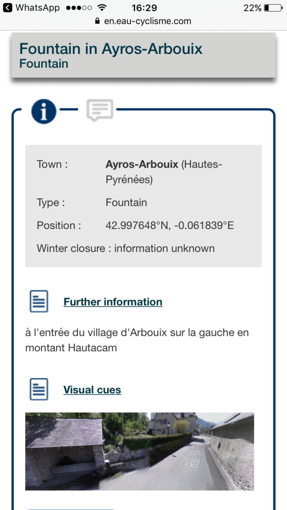Image resolution: width=287 pixels, height=510 pixels.
Task: Tap the battery icon in status bar
Action: (273, 8)
